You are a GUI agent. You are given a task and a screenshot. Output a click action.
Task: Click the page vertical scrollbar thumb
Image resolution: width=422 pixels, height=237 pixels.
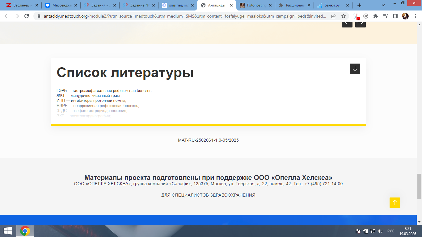tap(419, 186)
